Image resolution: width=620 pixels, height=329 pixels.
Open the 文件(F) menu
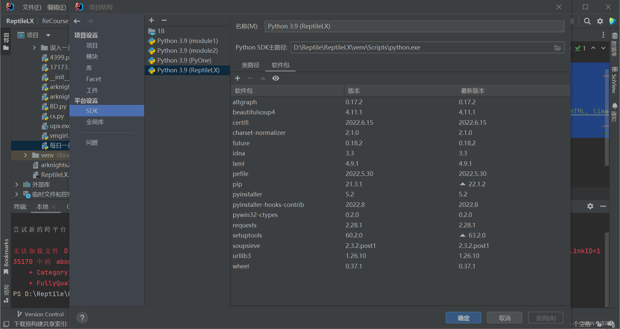click(x=32, y=7)
